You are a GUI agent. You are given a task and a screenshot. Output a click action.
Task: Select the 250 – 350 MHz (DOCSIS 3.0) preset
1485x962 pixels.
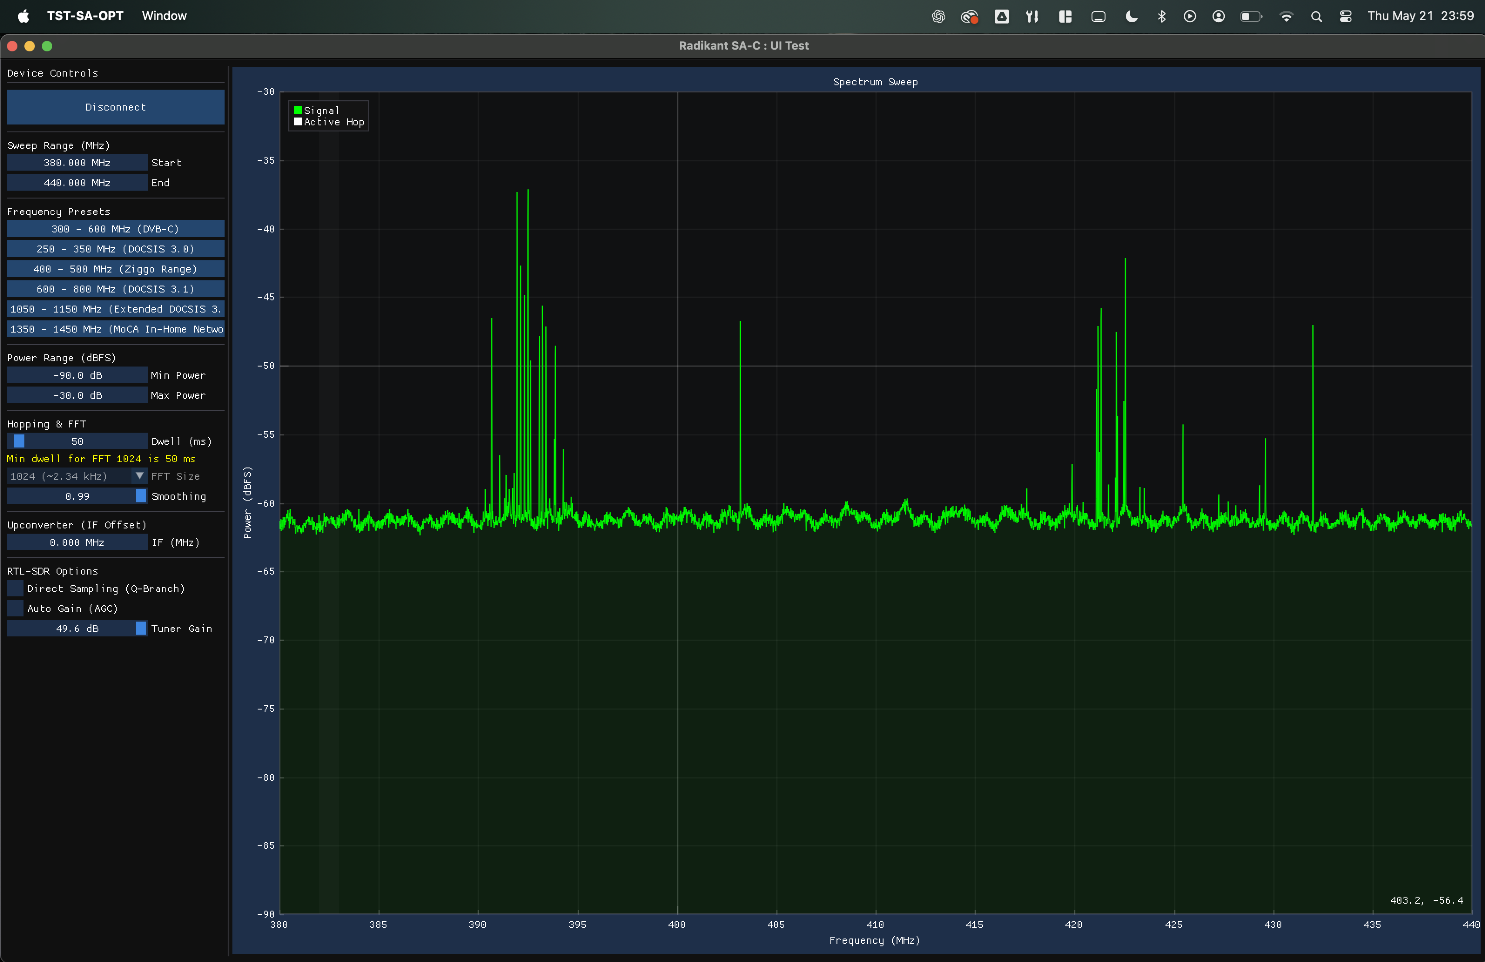(x=115, y=248)
